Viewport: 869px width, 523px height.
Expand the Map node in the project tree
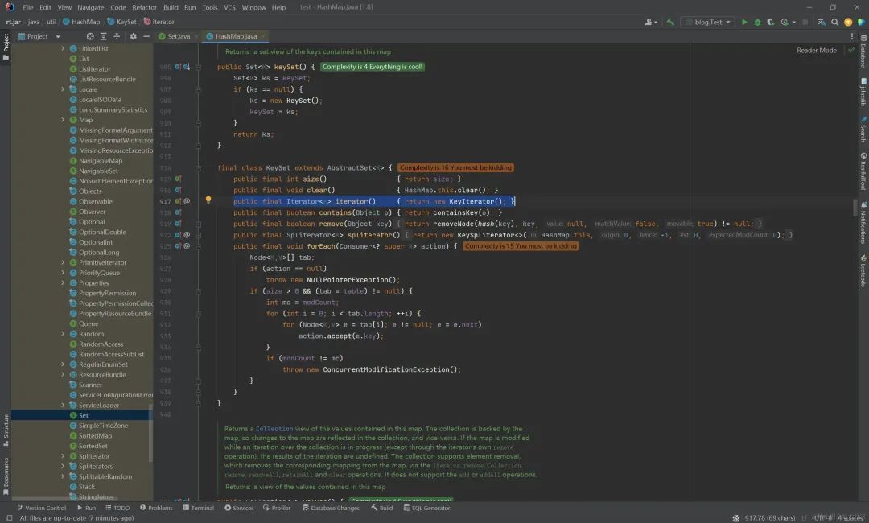[63, 120]
